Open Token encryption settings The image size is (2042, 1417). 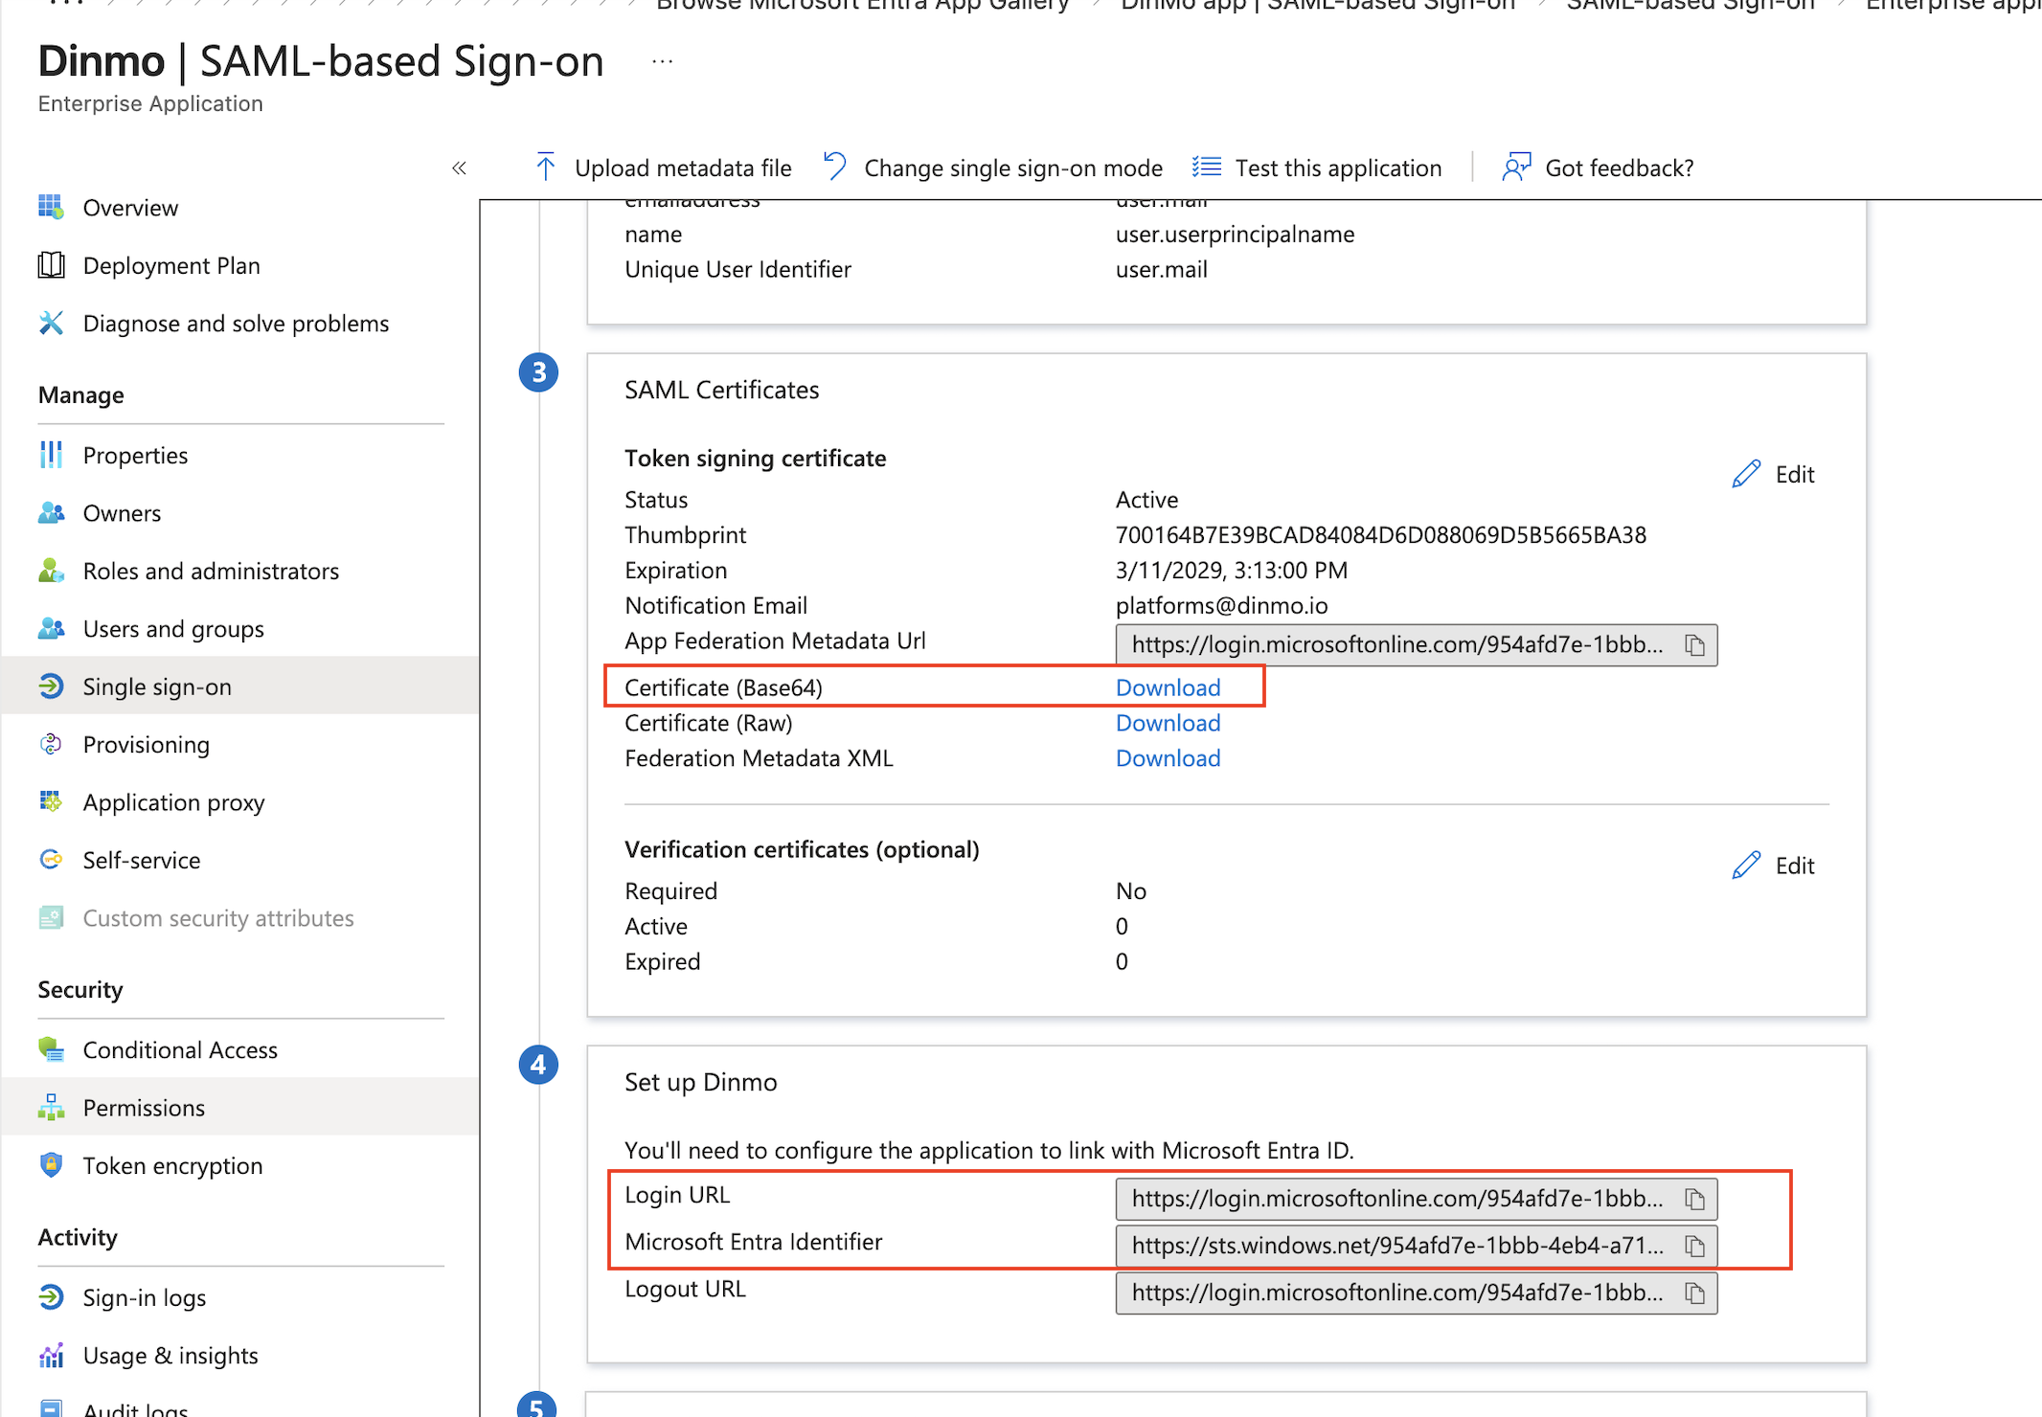tap(172, 1165)
